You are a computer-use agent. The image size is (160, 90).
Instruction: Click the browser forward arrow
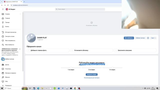click(x=5, y=5)
